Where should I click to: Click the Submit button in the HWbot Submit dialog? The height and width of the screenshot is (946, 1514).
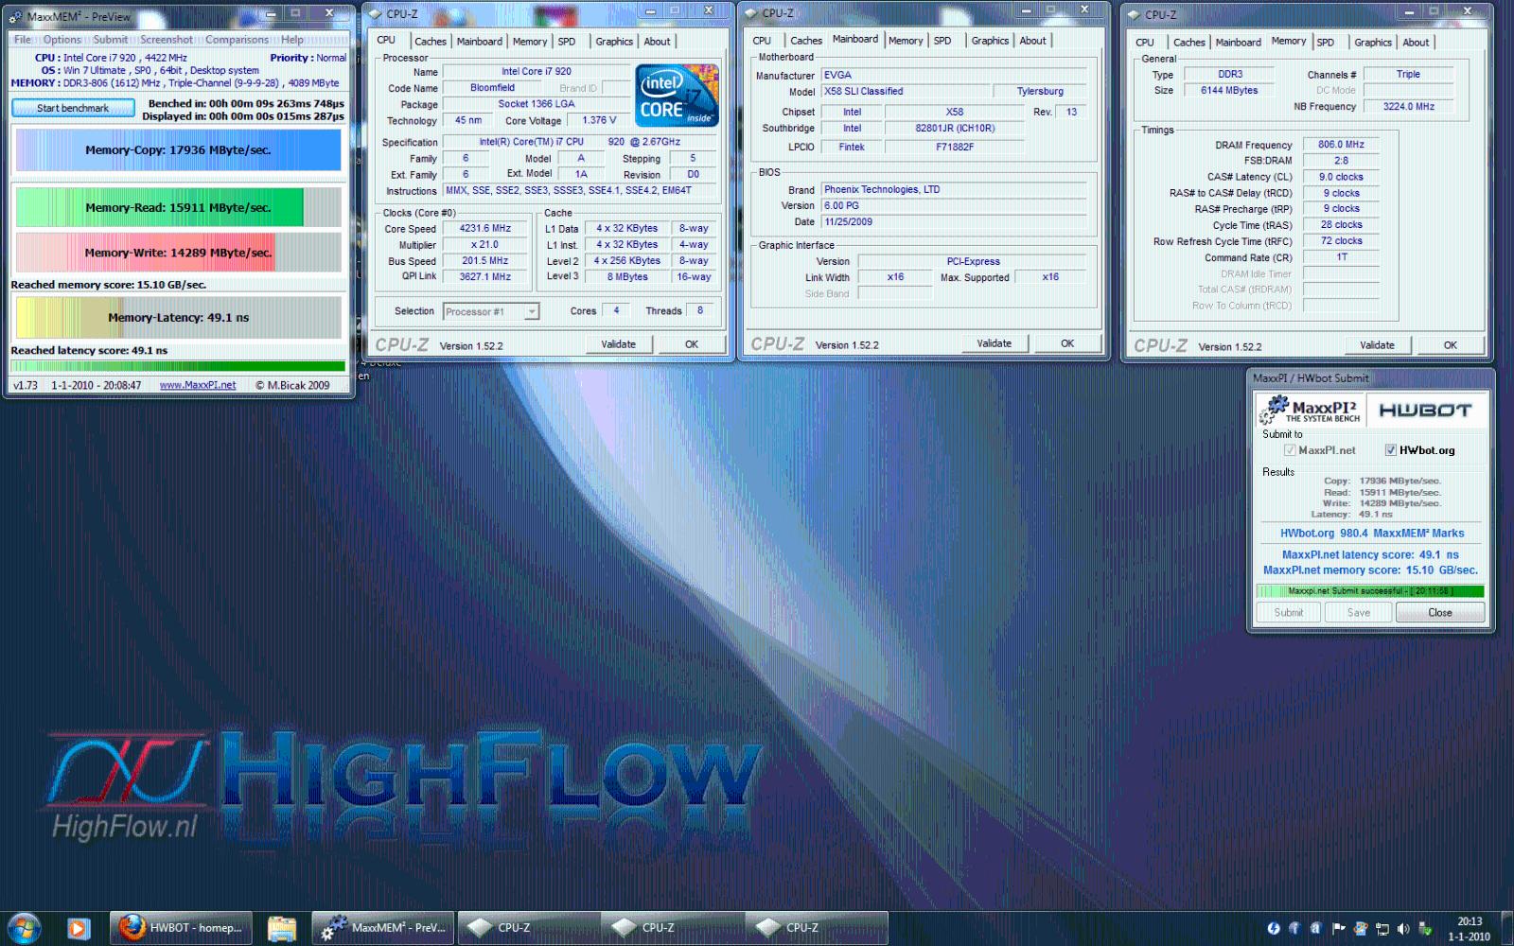(1288, 612)
